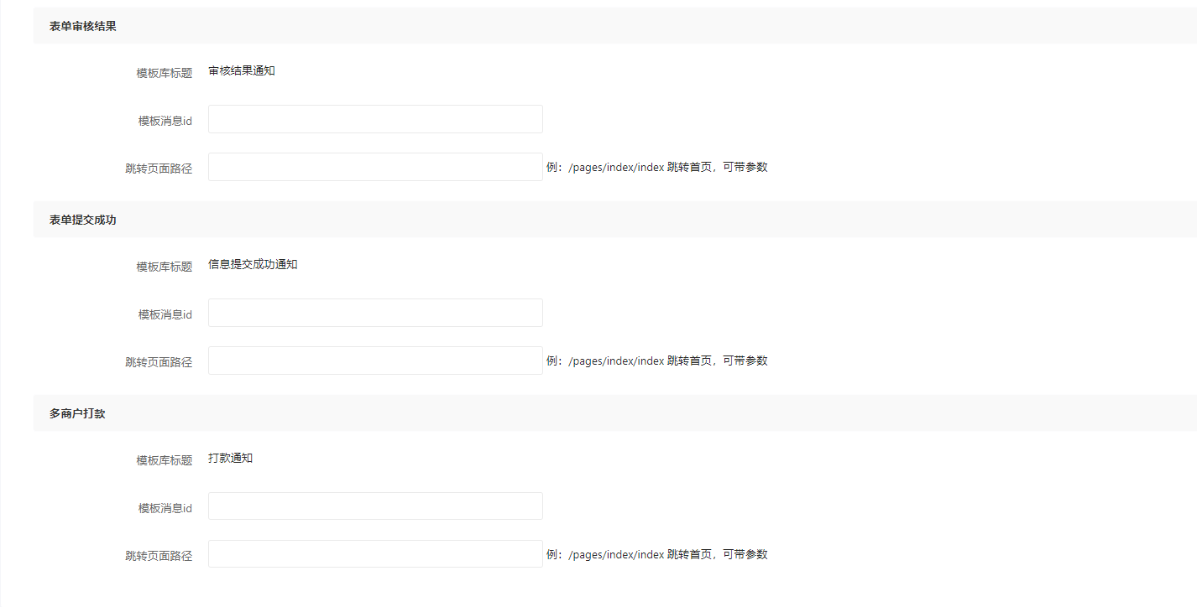
Task: Click 跳转页面路径 input under 表单审核结果
Action: point(375,167)
